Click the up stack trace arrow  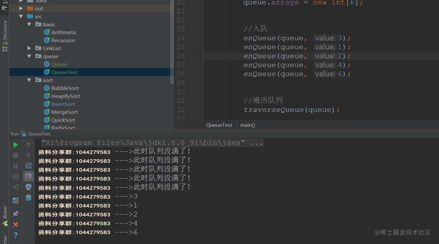click(x=29, y=145)
